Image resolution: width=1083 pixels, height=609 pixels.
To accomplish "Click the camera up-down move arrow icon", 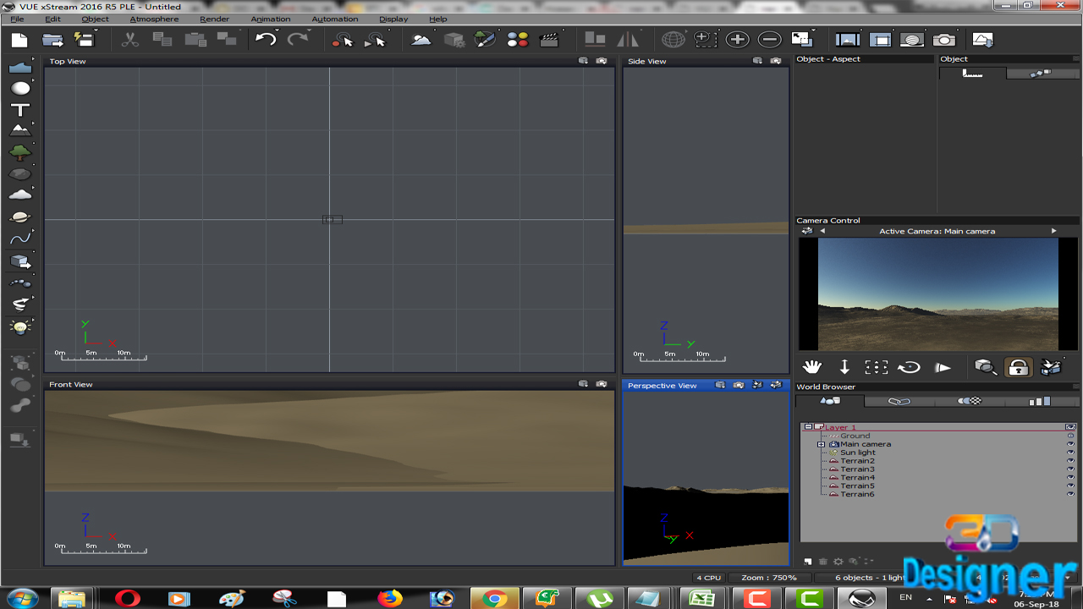I will click(x=844, y=367).
